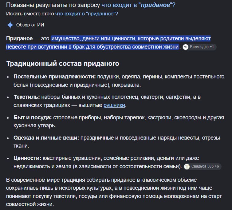The height and width of the screenshot is (210, 232).
Task: Open the Свадьба 585 +6 sources chip
Action: (203, 166)
